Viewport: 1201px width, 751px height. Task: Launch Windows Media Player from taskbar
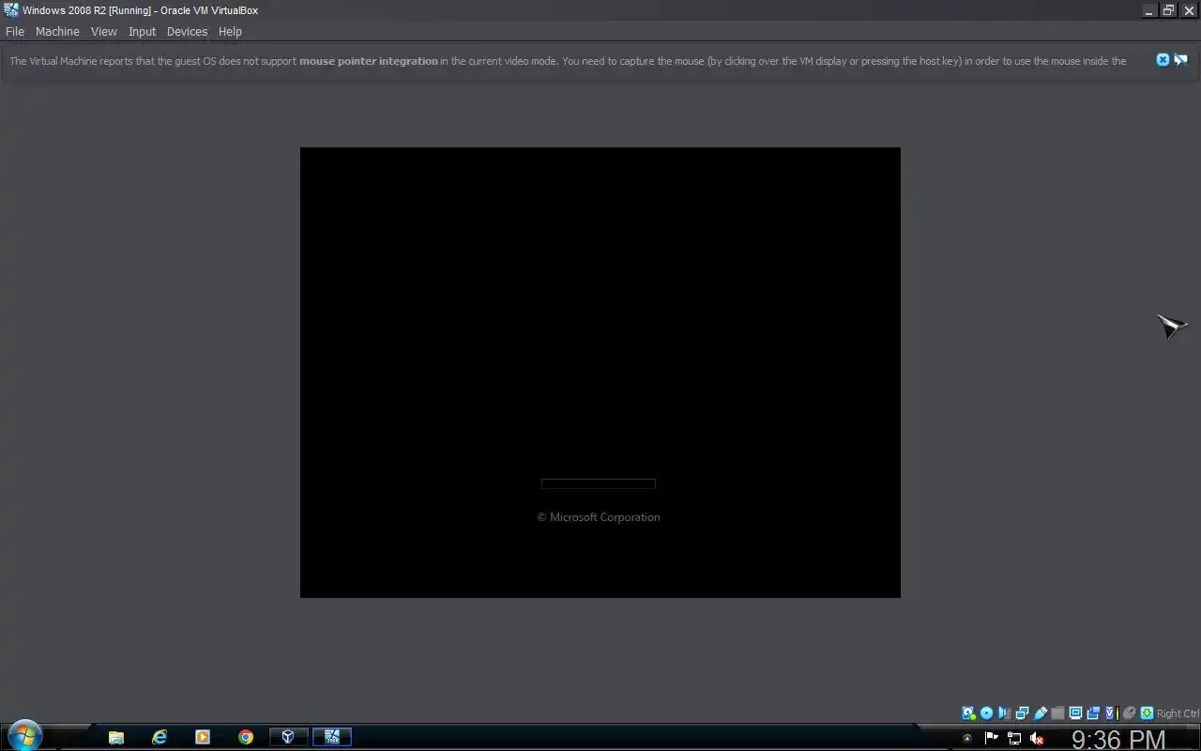point(203,737)
